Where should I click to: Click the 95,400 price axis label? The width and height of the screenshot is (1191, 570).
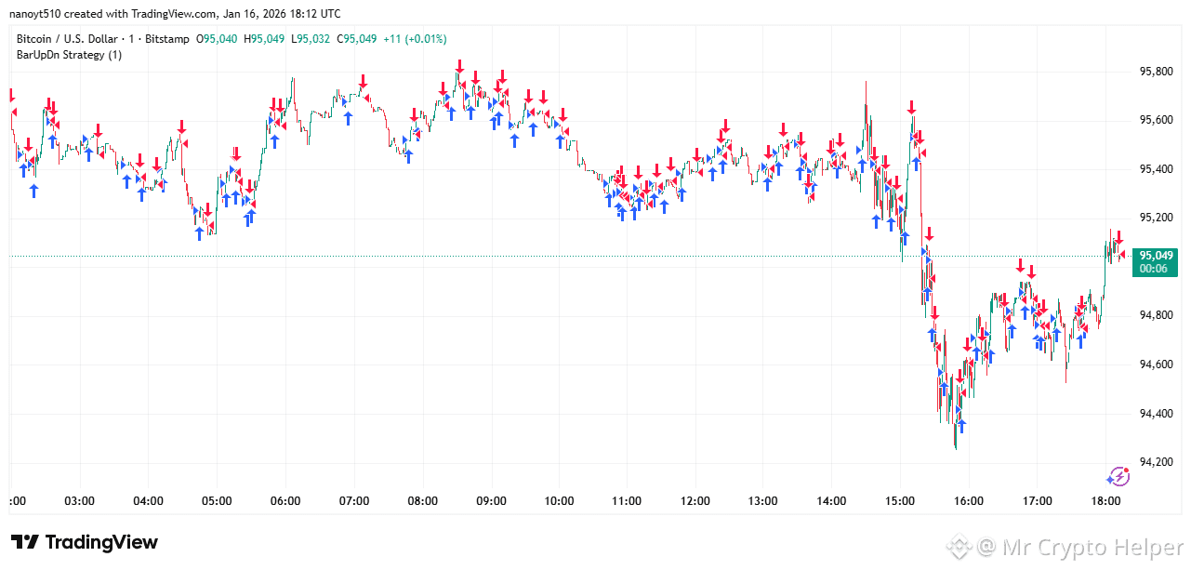point(1156,169)
